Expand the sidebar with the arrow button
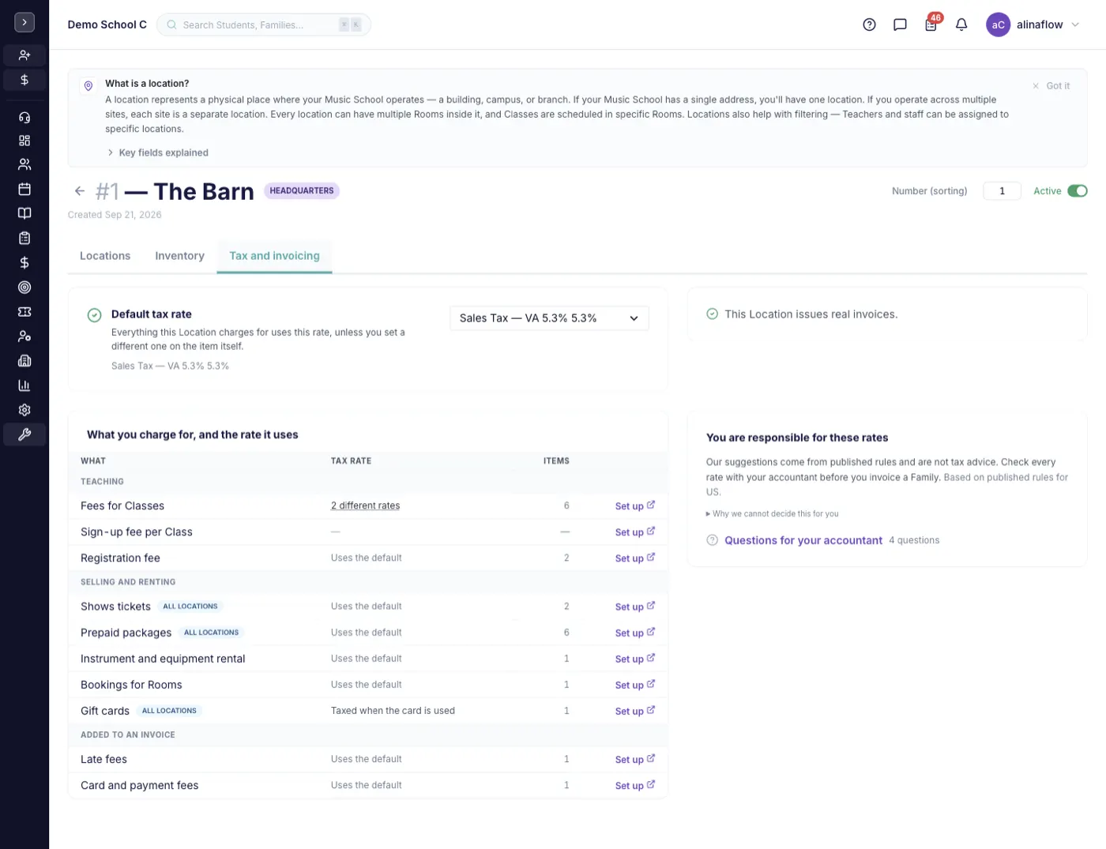This screenshot has width=1106, height=849. pyautogui.click(x=24, y=22)
